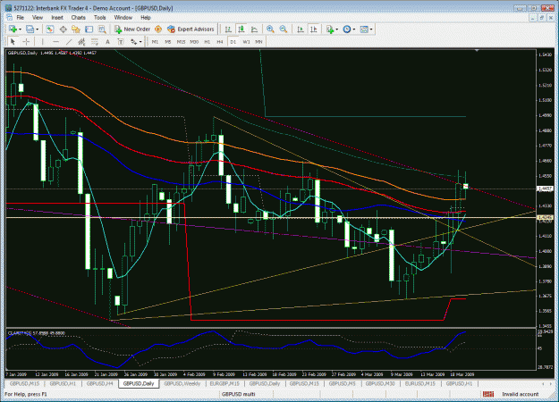Open the Market Watch window icon
This screenshot has height=402, width=559.
49,29
